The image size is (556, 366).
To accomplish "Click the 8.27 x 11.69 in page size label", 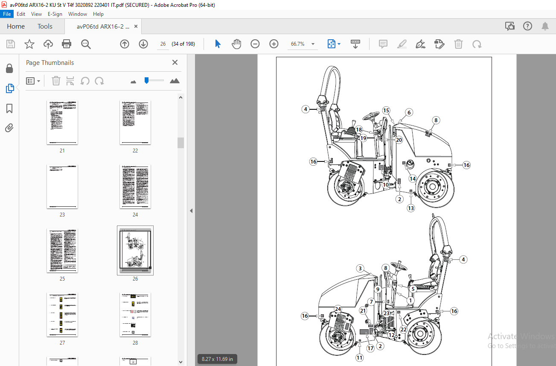I will point(218,359).
